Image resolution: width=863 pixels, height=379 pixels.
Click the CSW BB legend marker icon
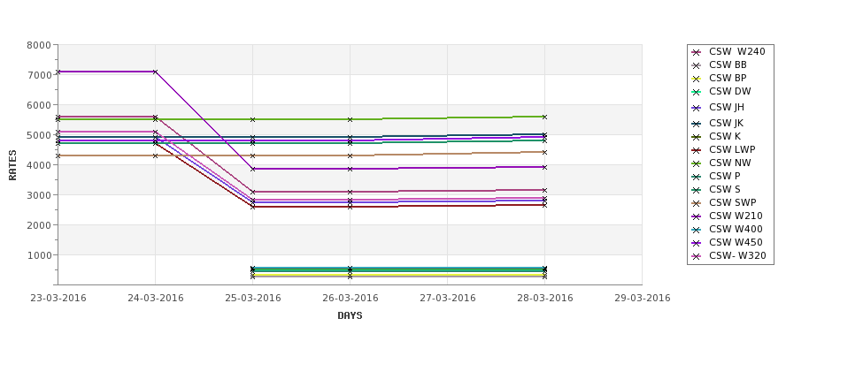pyautogui.click(x=697, y=65)
